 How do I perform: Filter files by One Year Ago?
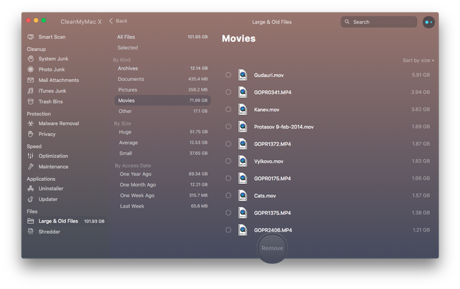(x=162, y=174)
